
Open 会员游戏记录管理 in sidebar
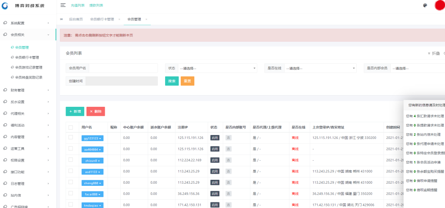click(29, 67)
